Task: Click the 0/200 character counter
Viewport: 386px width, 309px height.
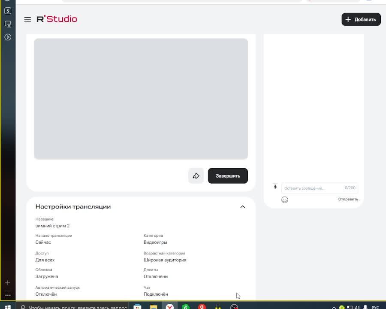Action: click(x=350, y=188)
